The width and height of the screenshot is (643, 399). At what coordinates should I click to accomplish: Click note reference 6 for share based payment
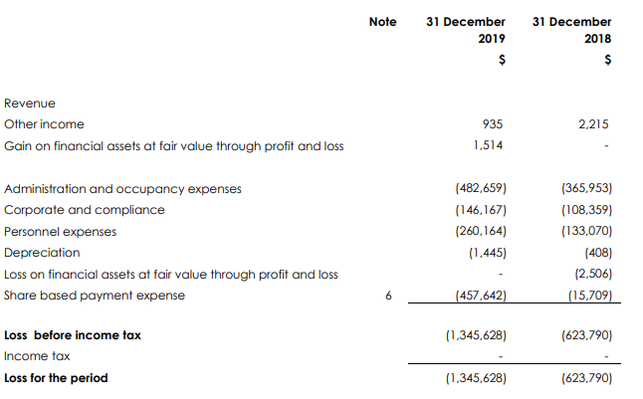click(388, 296)
